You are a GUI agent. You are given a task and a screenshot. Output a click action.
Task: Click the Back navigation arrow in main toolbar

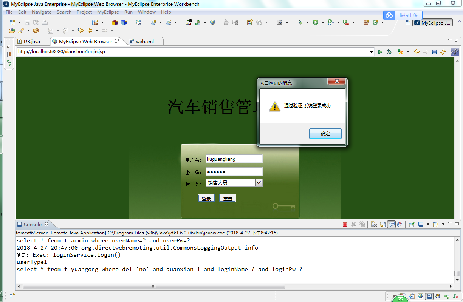(90, 31)
